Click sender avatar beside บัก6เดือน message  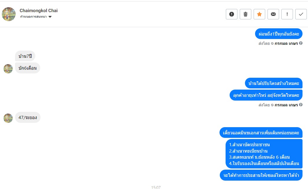point(8,69)
